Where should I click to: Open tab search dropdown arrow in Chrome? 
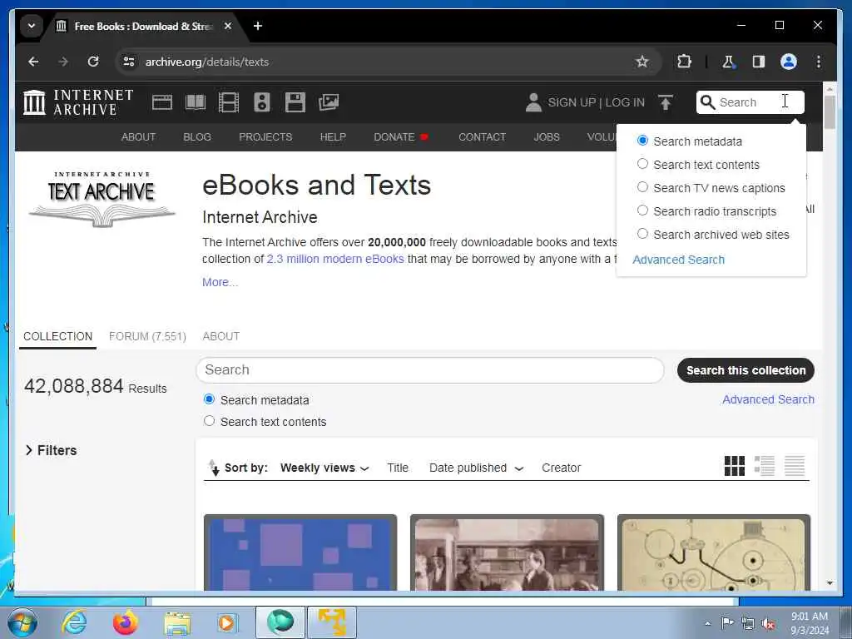pyautogui.click(x=32, y=26)
